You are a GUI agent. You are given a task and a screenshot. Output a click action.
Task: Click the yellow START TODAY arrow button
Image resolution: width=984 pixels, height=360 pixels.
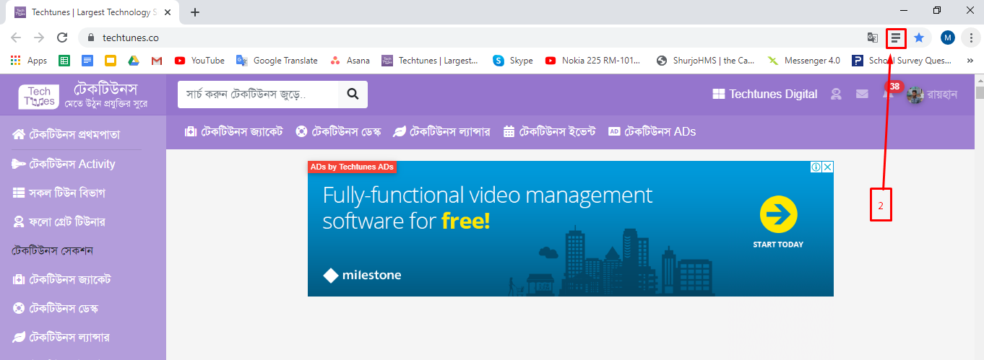tap(778, 214)
